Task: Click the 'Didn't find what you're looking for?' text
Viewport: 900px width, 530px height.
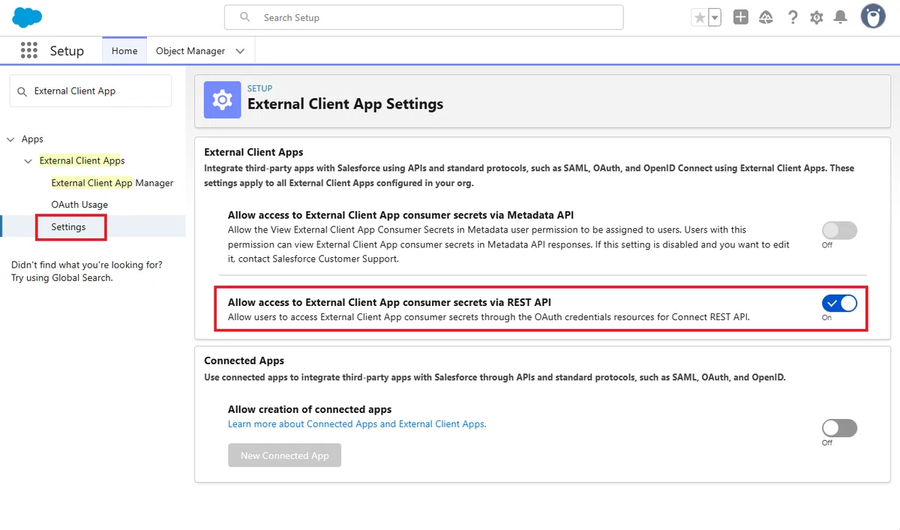Action: click(87, 265)
